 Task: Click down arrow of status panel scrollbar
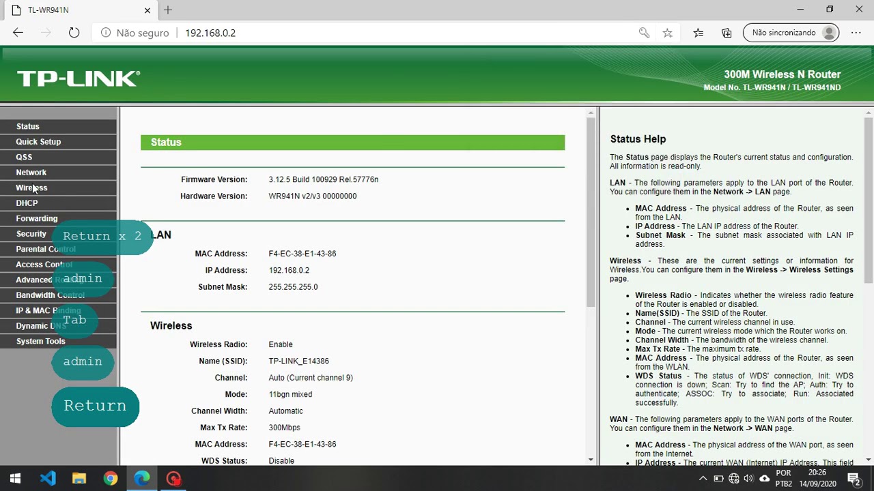pos(591,460)
